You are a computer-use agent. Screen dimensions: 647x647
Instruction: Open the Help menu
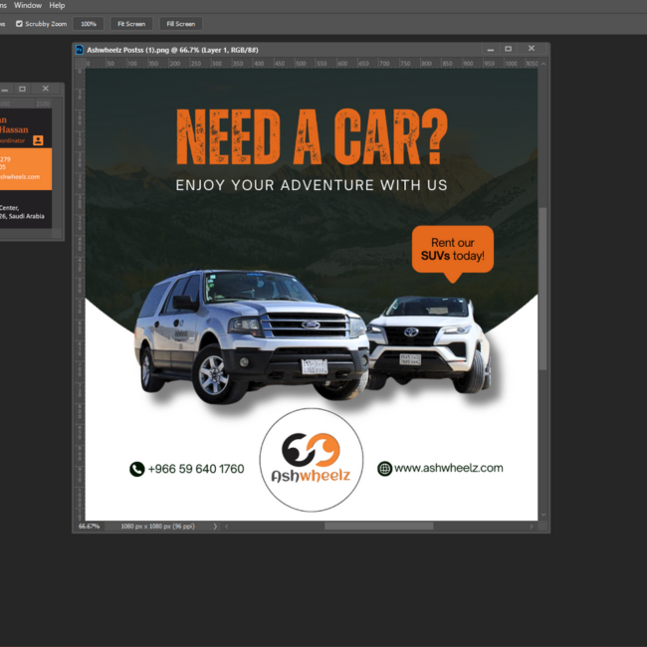click(57, 5)
